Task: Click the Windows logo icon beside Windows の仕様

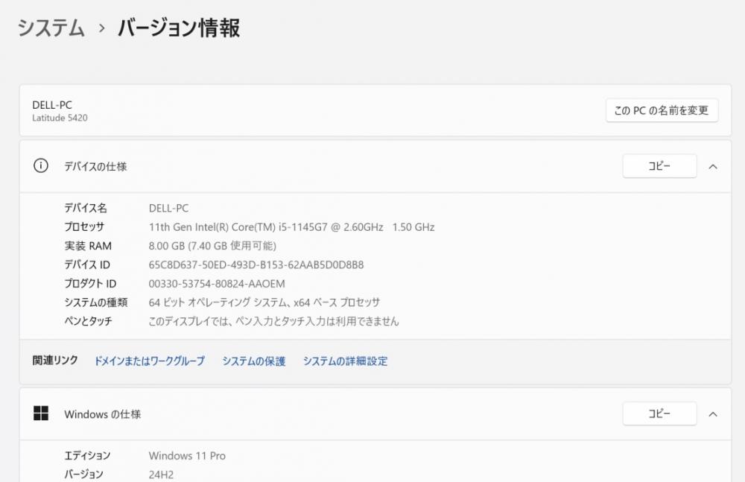Action: (41, 413)
